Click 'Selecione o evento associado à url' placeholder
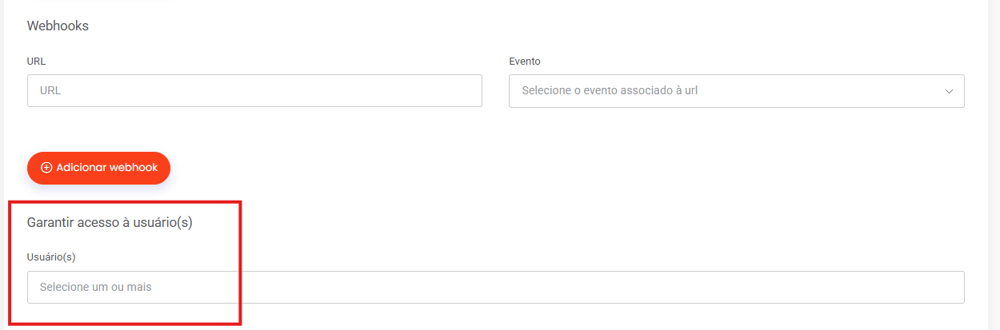 pyautogui.click(x=610, y=91)
